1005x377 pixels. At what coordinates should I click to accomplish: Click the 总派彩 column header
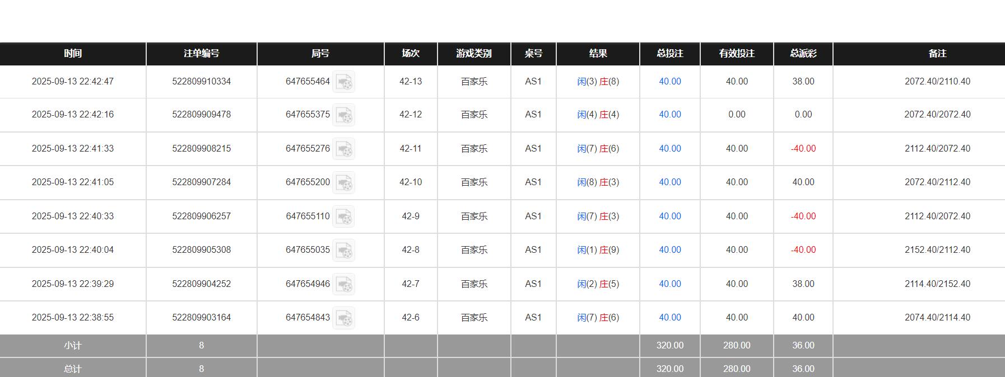[x=803, y=54]
